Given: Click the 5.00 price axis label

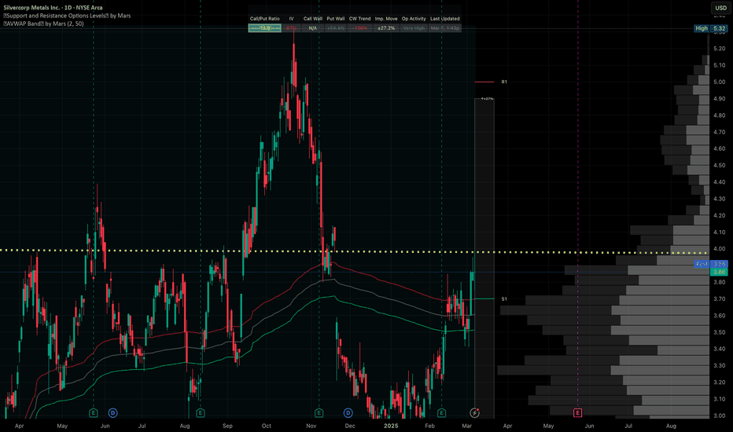Looking at the screenshot, I should point(720,82).
